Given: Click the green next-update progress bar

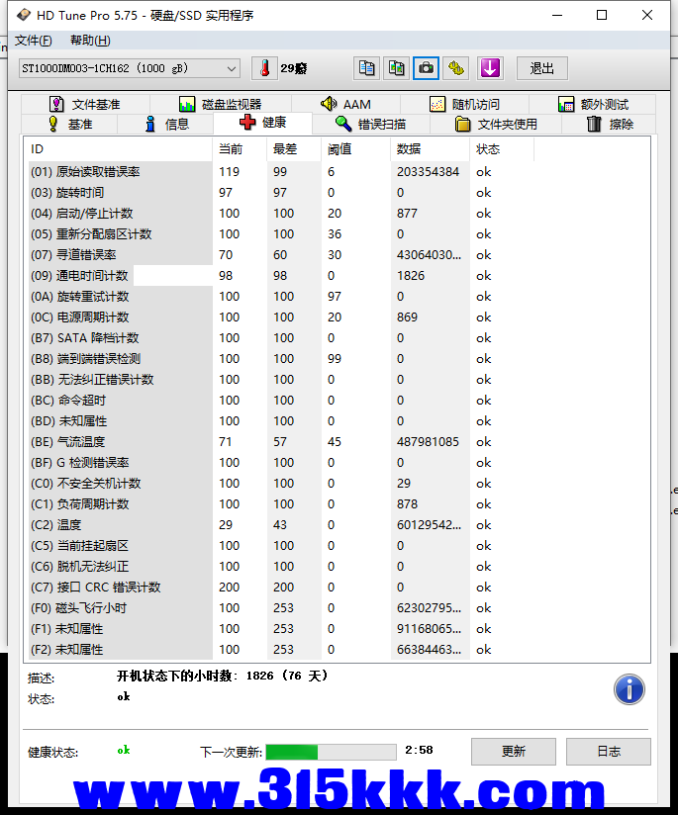Looking at the screenshot, I should (x=331, y=752).
